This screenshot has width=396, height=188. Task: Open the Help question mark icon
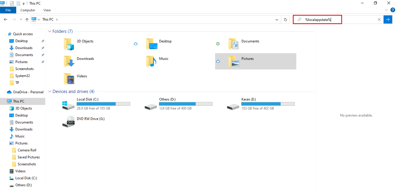(393, 10)
